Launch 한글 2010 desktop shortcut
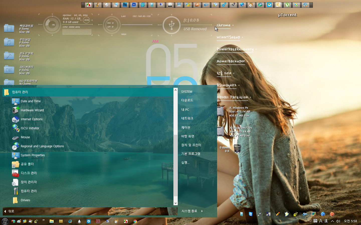361x225 pixels. tap(224, 73)
